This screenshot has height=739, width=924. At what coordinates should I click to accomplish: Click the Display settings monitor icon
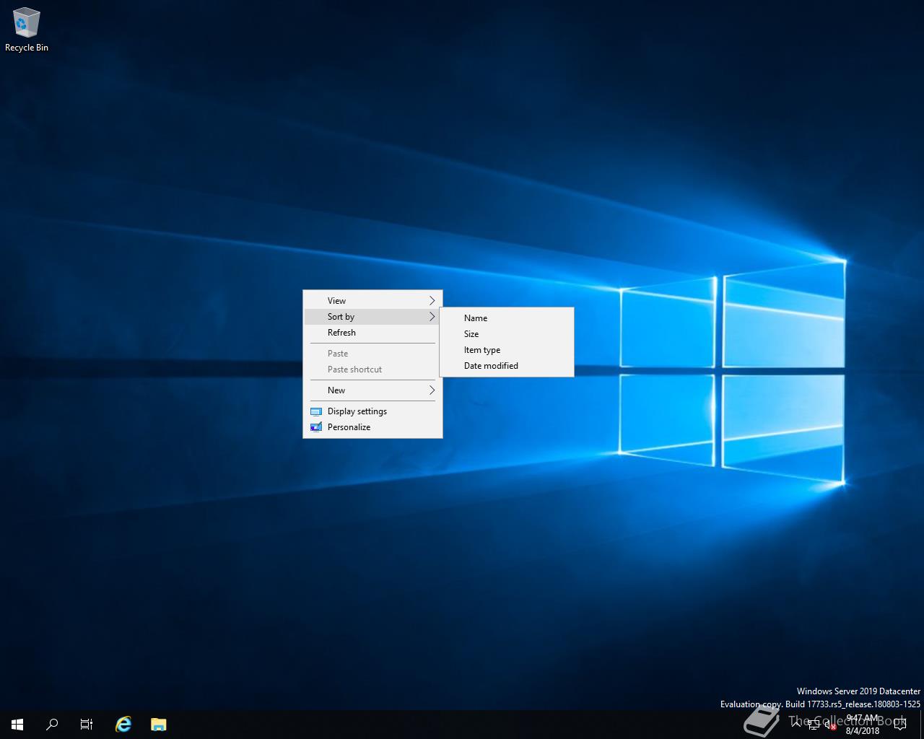[315, 411]
